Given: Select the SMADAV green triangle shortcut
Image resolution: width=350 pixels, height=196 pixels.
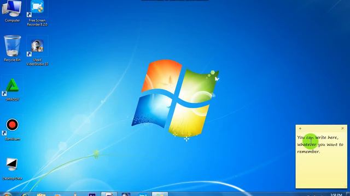Looking at the screenshot, I should [x=12, y=89].
